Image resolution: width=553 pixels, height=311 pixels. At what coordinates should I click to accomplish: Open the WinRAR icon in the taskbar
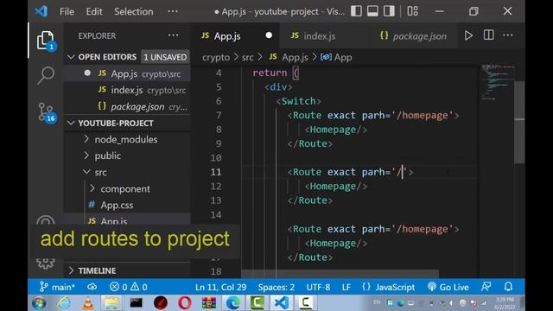[209, 303]
